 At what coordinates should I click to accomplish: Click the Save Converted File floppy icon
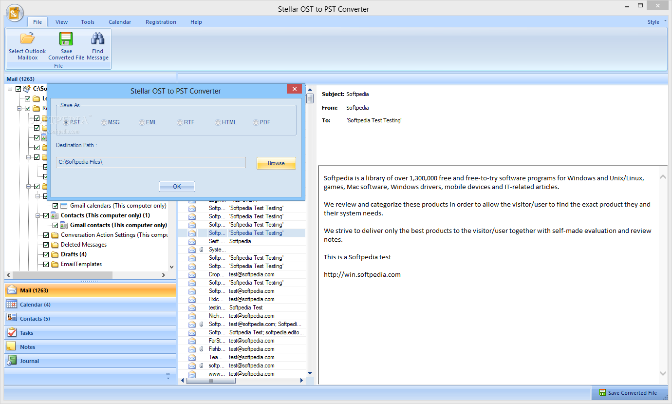pyautogui.click(x=66, y=38)
